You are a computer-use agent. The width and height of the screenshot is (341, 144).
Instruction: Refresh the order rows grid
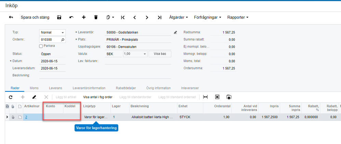(11, 97)
